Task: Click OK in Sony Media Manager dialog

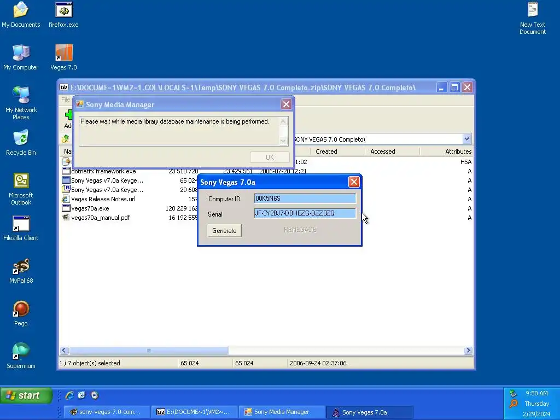Action: pos(270,157)
